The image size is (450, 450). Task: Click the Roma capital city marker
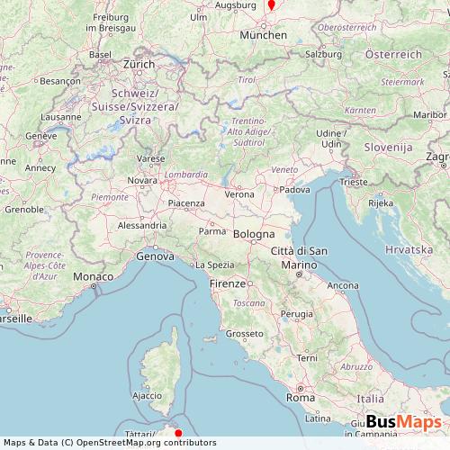click(x=301, y=389)
